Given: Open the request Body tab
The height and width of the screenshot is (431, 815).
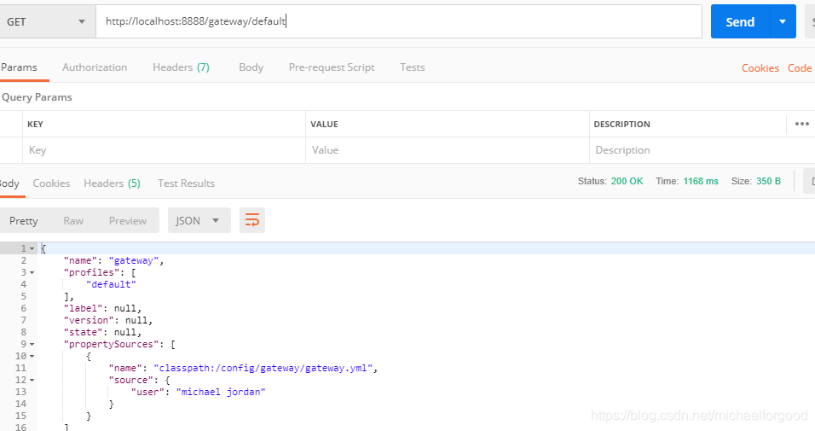Looking at the screenshot, I should pos(251,67).
